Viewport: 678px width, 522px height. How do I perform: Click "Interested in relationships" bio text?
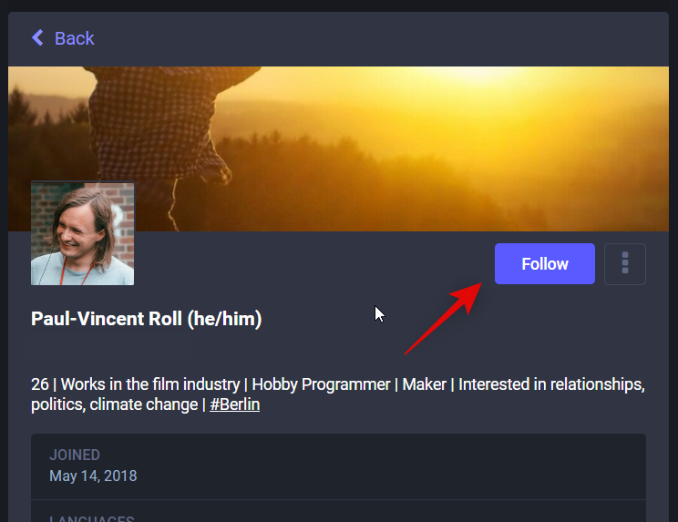551,384
